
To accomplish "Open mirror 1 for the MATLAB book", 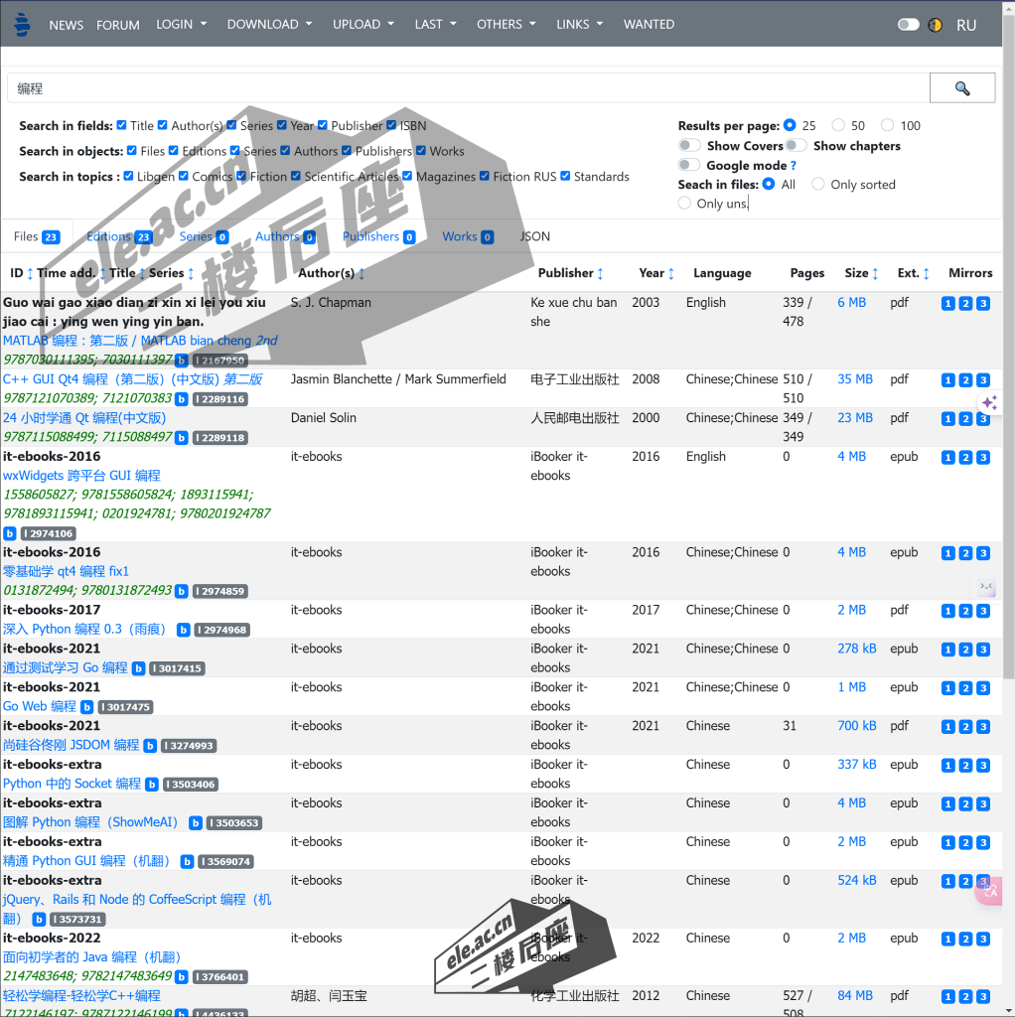I will (947, 304).
